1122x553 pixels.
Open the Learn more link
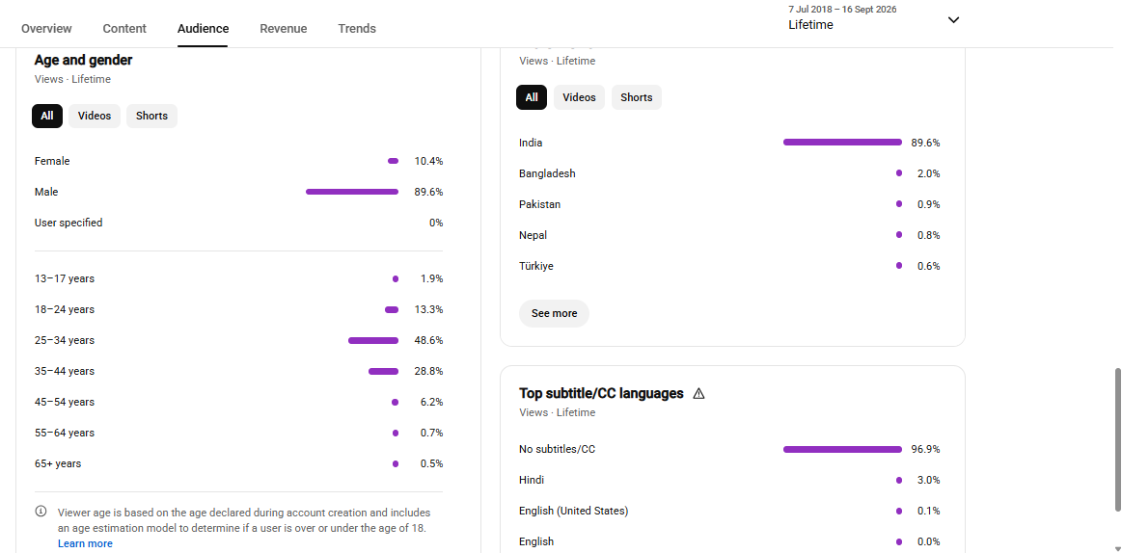pyautogui.click(x=85, y=543)
